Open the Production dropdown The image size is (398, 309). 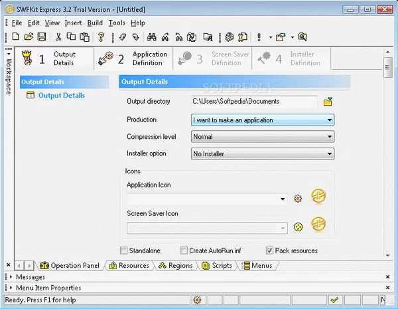click(263, 120)
